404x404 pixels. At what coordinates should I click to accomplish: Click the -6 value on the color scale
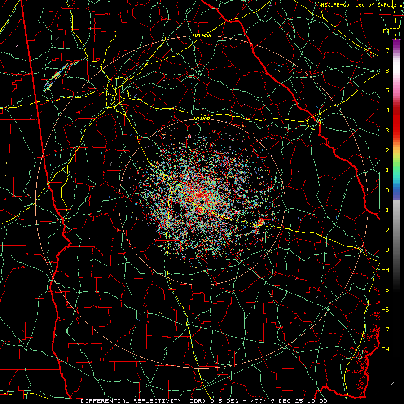[x=386, y=309]
